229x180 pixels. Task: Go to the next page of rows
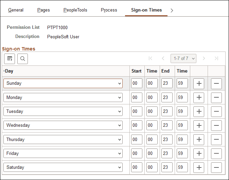(204, 59)
